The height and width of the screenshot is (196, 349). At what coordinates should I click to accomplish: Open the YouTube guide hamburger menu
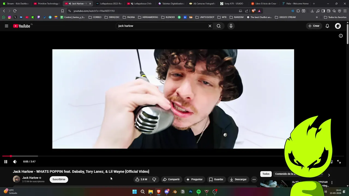pyautogui.click(x=7, y=26)
